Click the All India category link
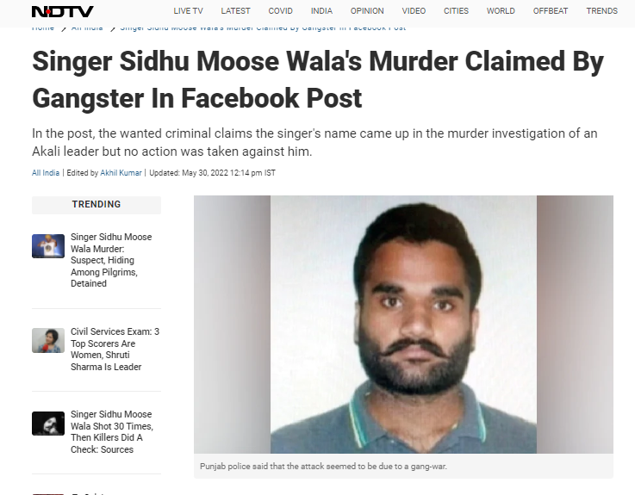 click(46, 173)
